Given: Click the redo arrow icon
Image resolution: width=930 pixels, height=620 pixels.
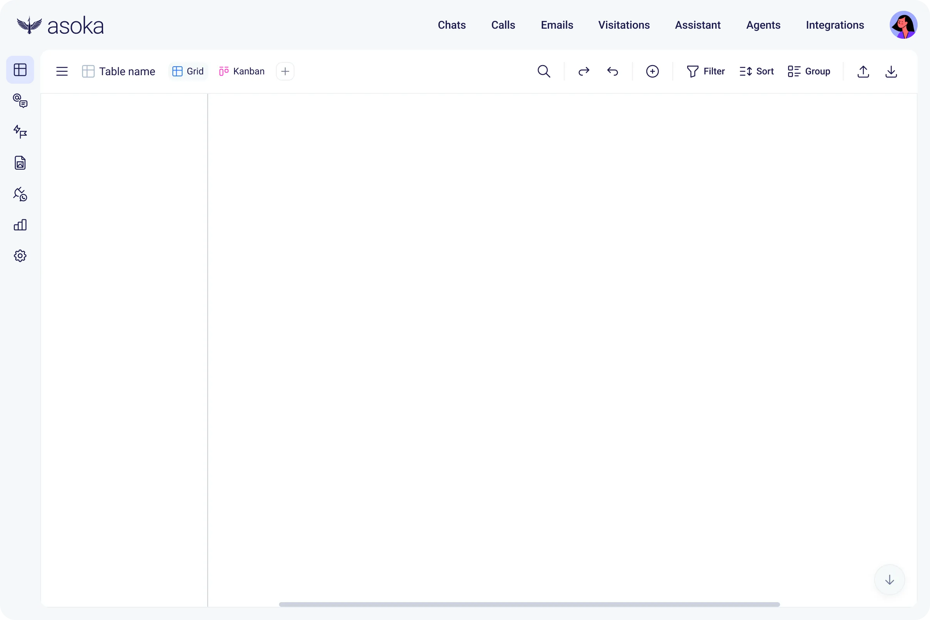Looking at the screenshot, I should pyautogui.click(x=584, y=71).
